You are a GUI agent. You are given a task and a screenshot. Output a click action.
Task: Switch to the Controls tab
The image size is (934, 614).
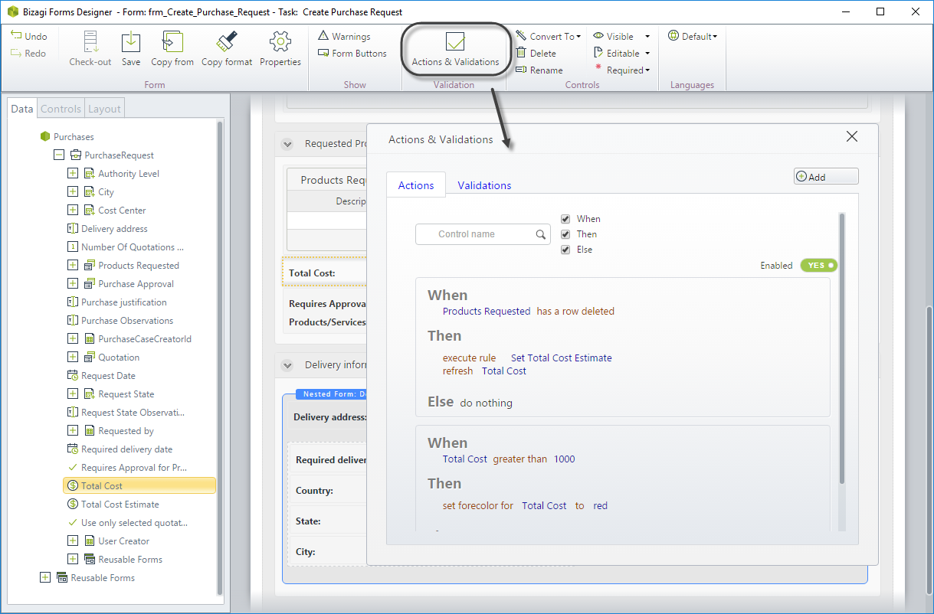(61, 109)
